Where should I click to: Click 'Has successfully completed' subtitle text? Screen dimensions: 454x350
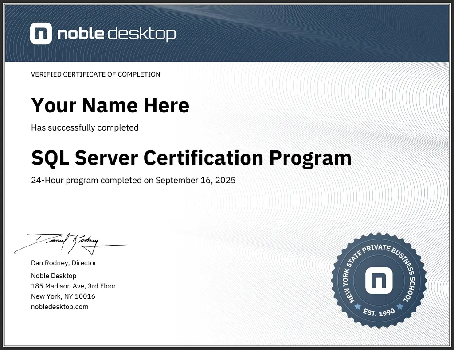pos(84,127)
